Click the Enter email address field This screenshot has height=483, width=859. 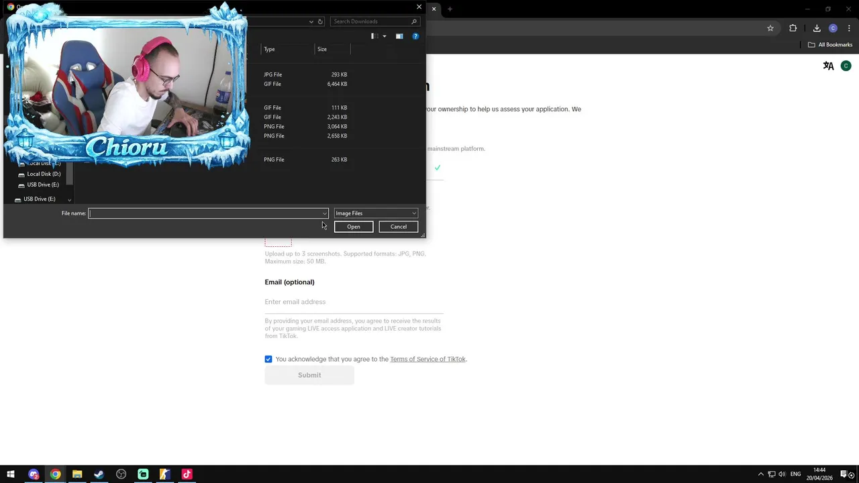point(354,302)
